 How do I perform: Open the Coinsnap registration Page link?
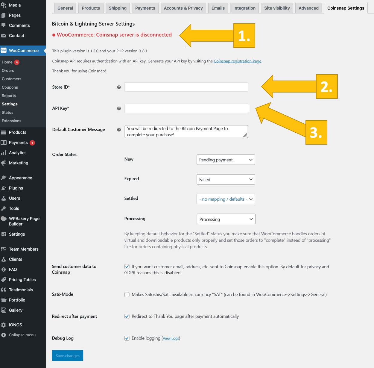tap(238, 61)
